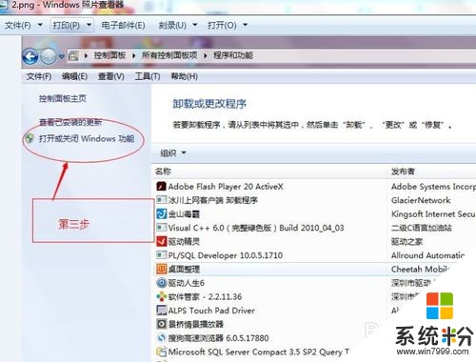Click publisher Allround Automatic cell
Screen dimensions: 476x362
pyautogui.click(x=428, y=255)
